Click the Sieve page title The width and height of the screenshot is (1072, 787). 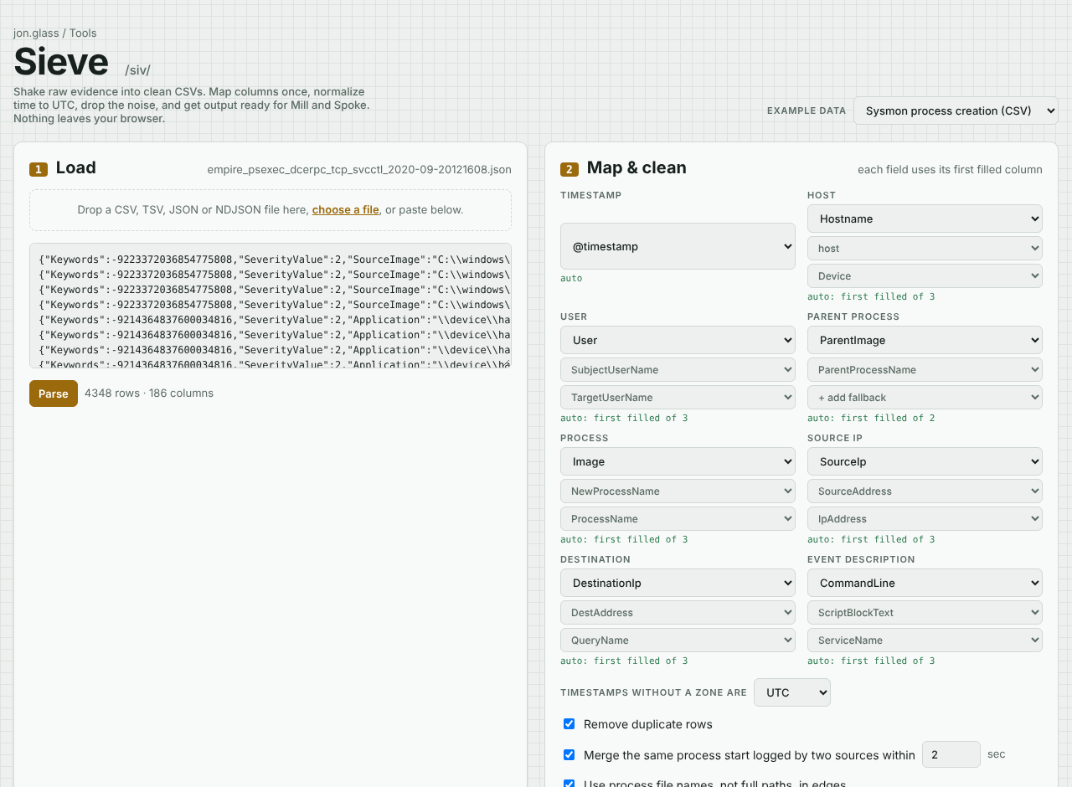[x=61, y=62]
